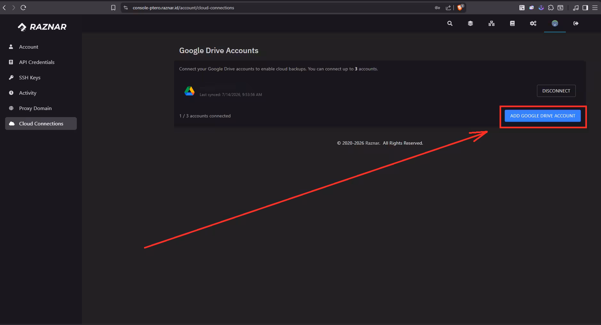Open site settings icon in address bar

(x=126, y=8)
